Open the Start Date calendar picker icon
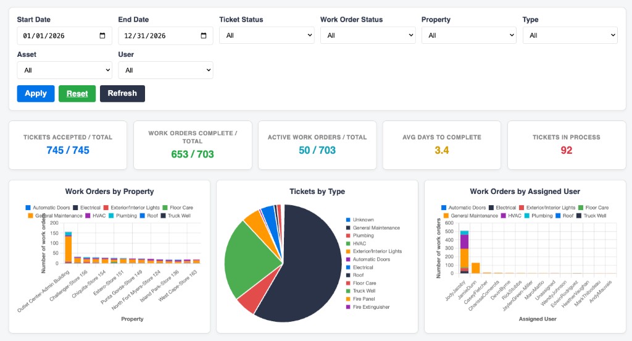The image size is (632, 341). [102, 35]
